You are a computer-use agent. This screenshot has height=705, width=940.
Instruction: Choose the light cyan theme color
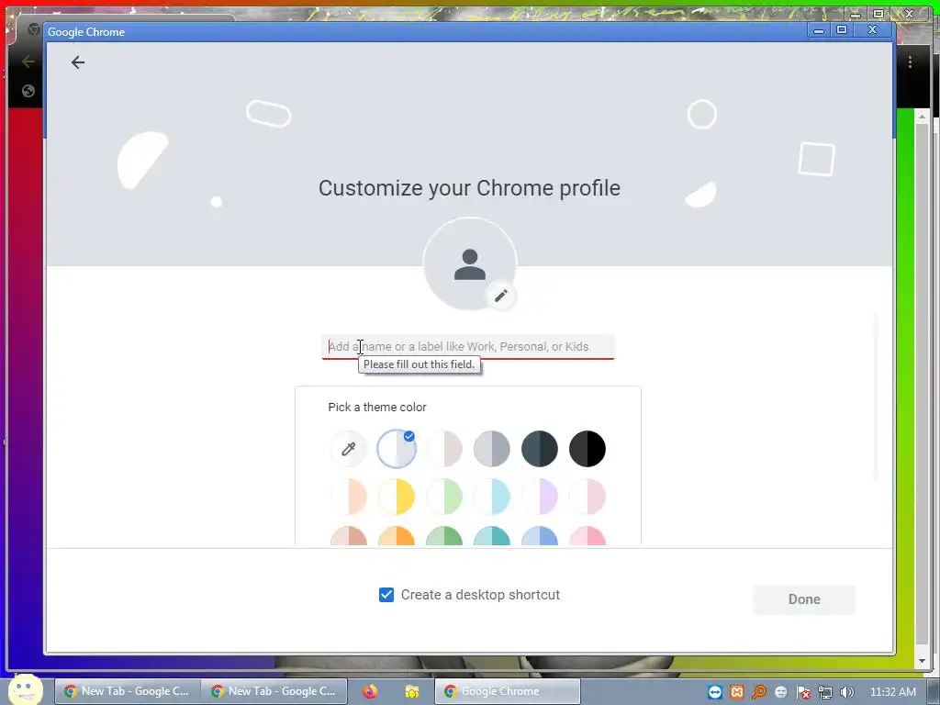point(492,497)
